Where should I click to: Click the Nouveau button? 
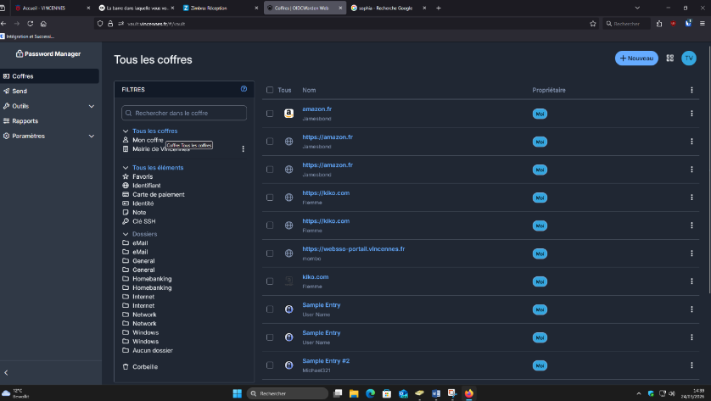pos(636,58)
